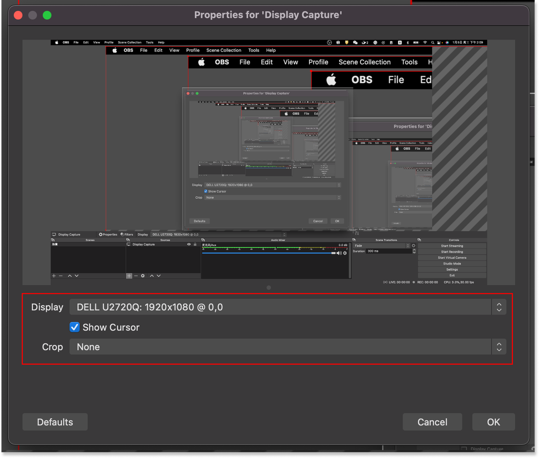Viewport: 539px width, 458px height.
Task: Click move source down arrow in preview
Action: point(159,276)
